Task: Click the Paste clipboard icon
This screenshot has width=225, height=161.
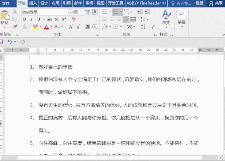Action: [5, 15]
